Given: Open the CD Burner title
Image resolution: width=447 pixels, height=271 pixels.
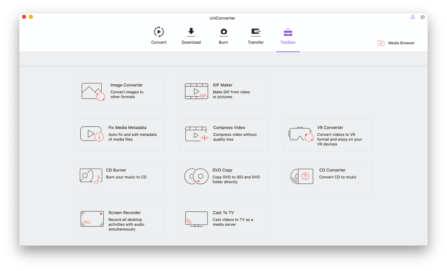Looking at the screenshot, I should coord(116,170).
